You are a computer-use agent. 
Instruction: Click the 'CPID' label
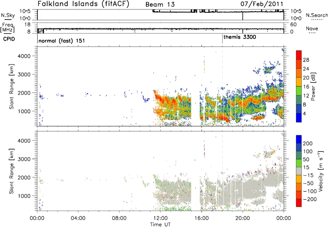click(x=9, y=39)
